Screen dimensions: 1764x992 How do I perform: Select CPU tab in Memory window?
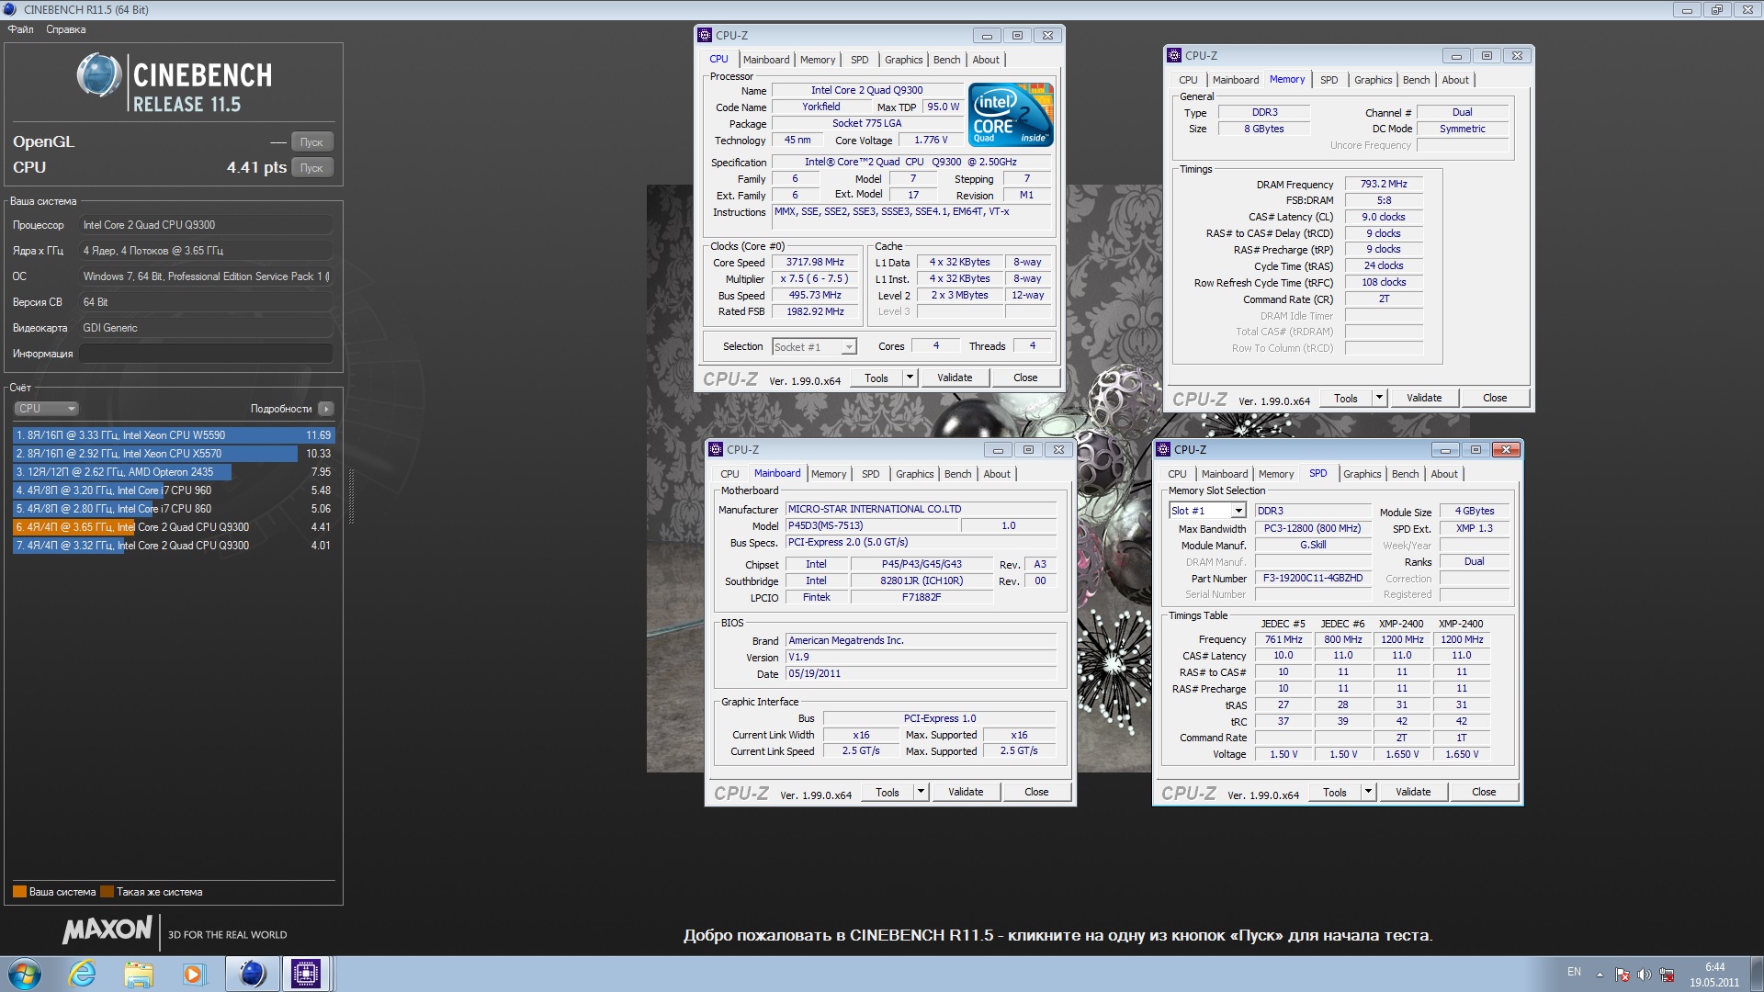click(1188, 80)
